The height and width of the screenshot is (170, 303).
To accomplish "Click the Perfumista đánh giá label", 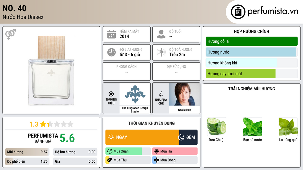I will [x=43, y=138].
